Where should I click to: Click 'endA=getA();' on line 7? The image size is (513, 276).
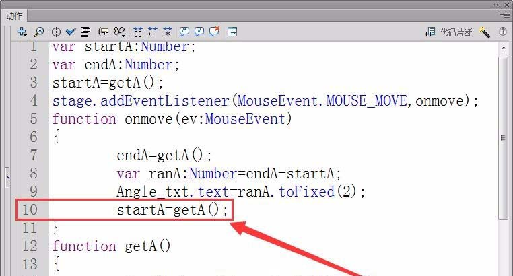click(164, 155)
